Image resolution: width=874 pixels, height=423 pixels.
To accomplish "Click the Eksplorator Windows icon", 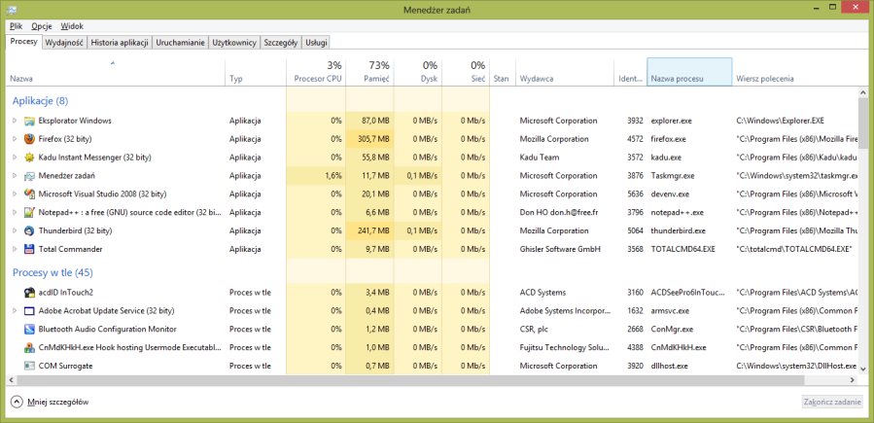I will coord(29,121).
